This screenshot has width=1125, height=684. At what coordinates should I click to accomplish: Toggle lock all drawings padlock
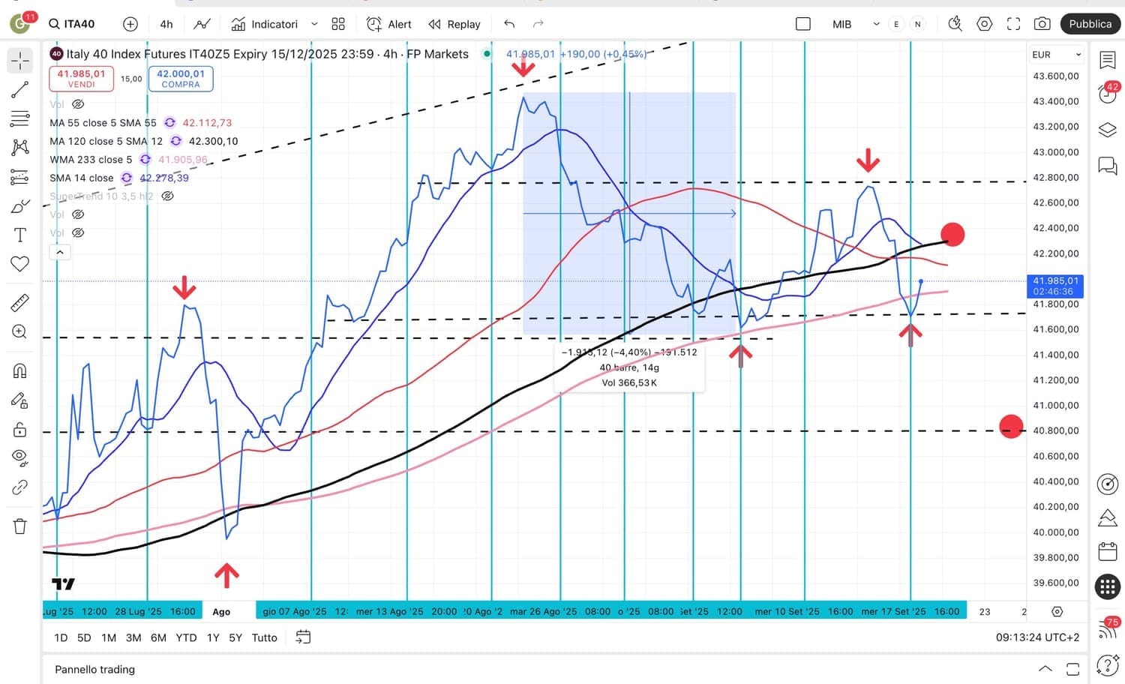pos(20,430)
